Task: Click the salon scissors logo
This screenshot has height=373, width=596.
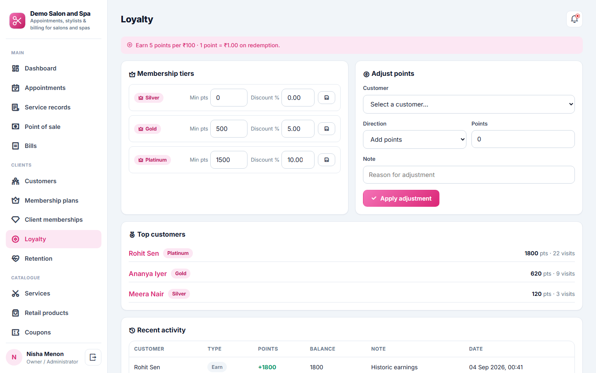Action: pos(17,20)
